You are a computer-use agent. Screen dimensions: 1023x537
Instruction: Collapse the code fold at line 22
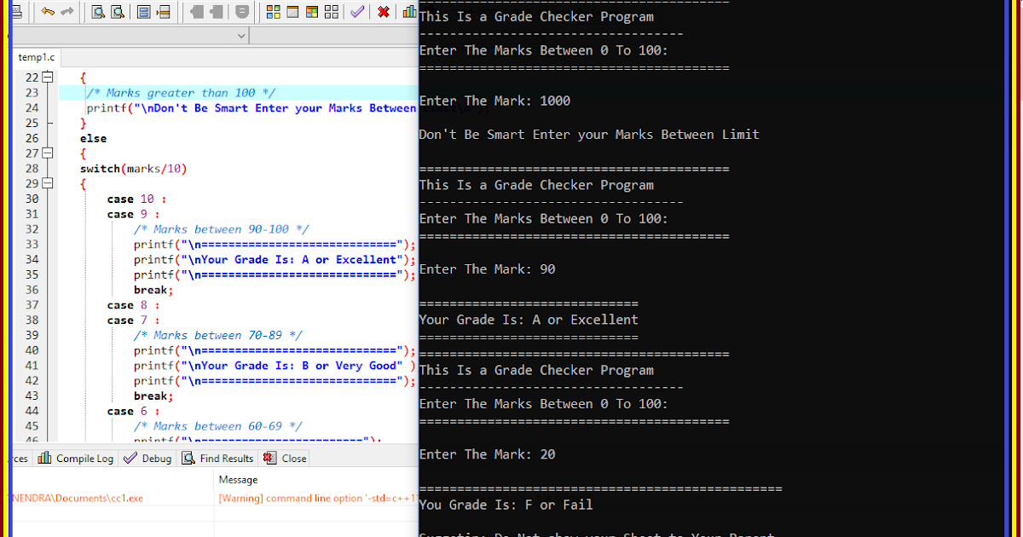pos(48,77)
